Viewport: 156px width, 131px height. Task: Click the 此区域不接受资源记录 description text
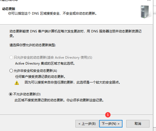(x=59, y=100)
